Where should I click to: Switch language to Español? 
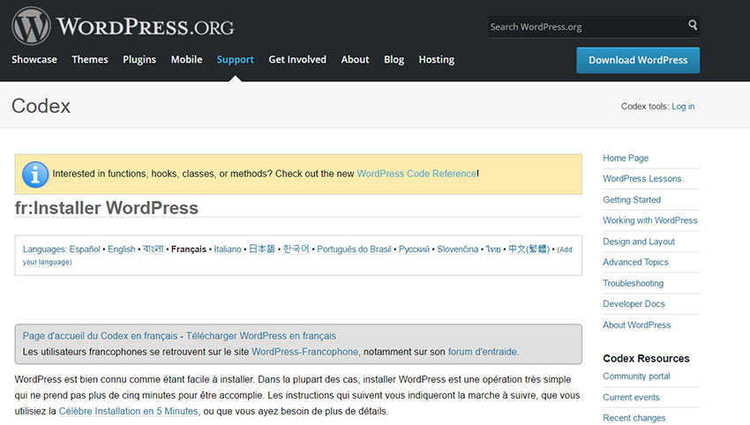coord(85,249)
